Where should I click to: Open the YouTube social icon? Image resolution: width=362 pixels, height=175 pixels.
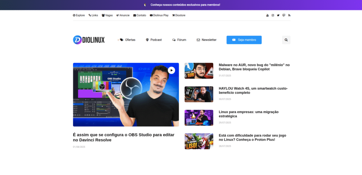[267, 15]
